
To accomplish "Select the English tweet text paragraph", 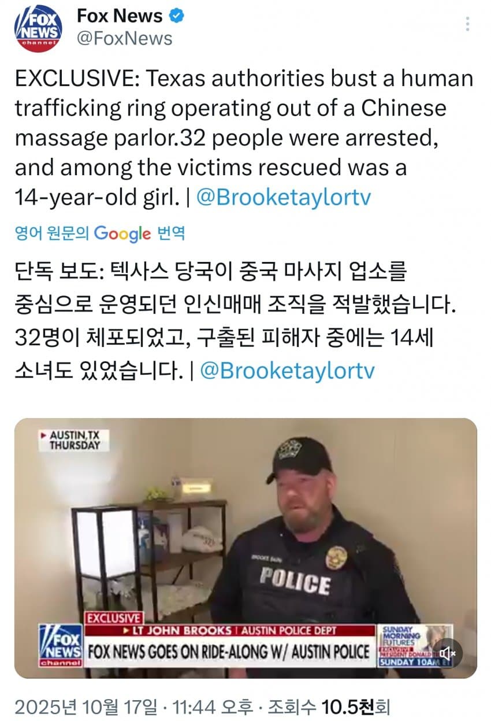I will click(x=244, y=138).
